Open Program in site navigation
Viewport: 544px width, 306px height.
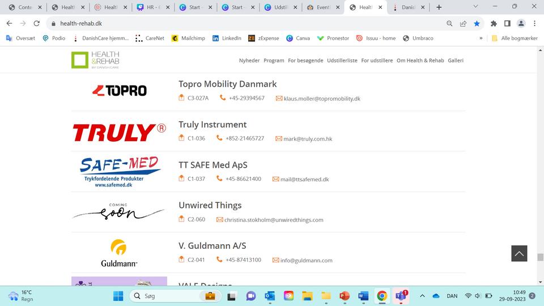click(274, 61)
